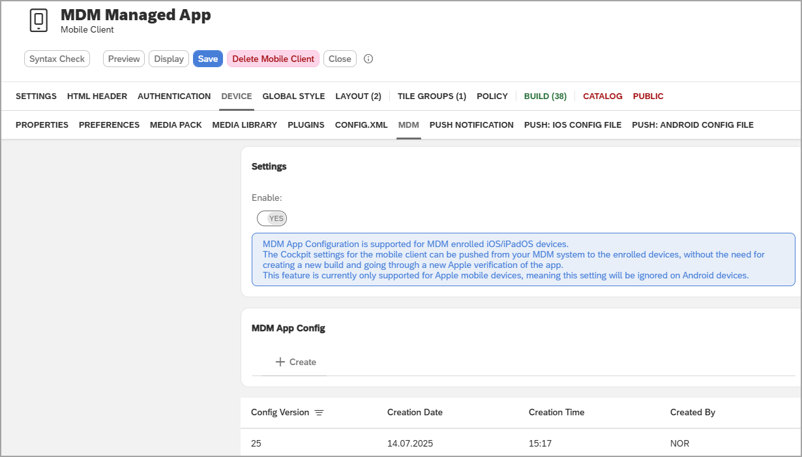Run a Syntax Check
The width and height of the screenshot is (802, 457).
point(57,59)
